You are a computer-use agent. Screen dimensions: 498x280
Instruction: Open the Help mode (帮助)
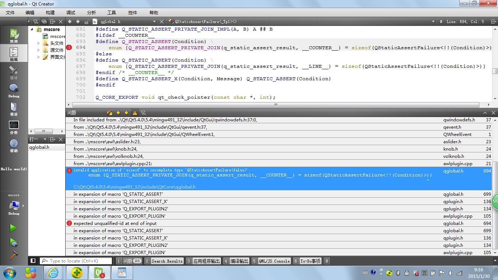pyautogui.click(x=14, y=145)
